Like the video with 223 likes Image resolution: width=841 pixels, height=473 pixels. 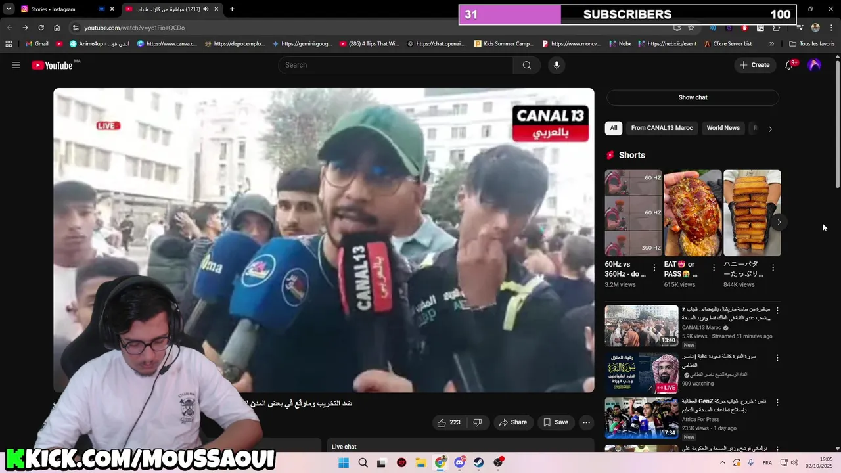(449, 422)
